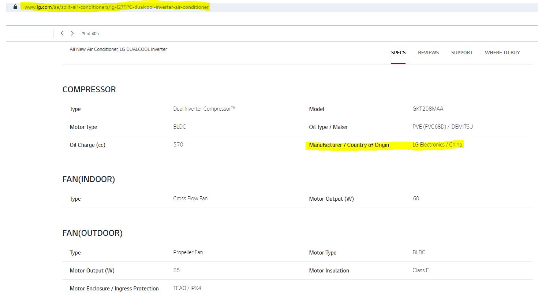Click 'Oil Charge (cc)' label

pos(87,145)
